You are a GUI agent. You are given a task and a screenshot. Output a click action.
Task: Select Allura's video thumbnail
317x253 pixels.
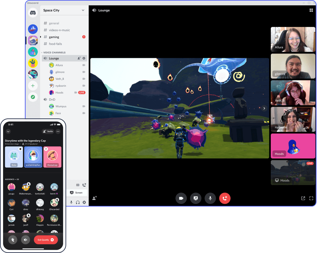(x=293, y=39)
